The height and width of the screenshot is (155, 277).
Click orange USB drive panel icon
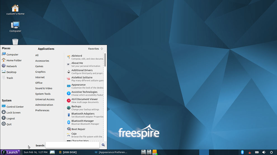[154, 152]
